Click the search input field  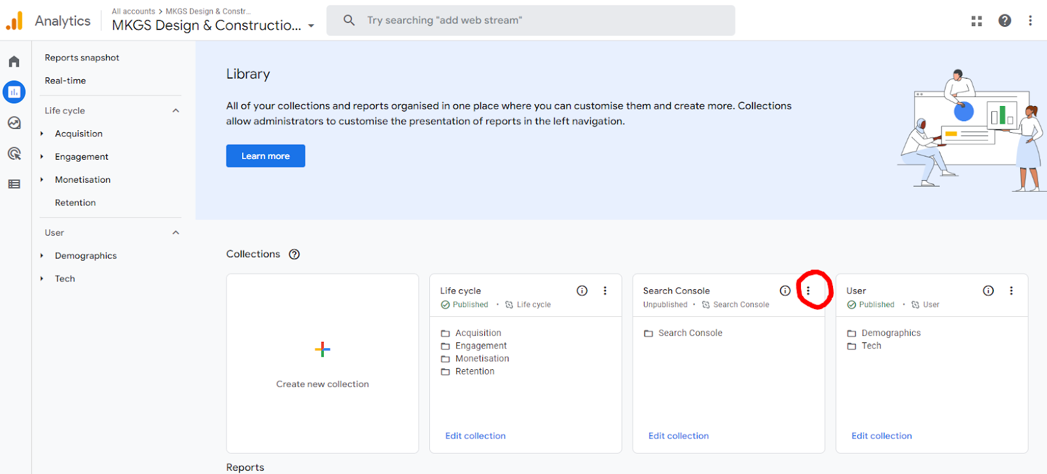[530, 20]
